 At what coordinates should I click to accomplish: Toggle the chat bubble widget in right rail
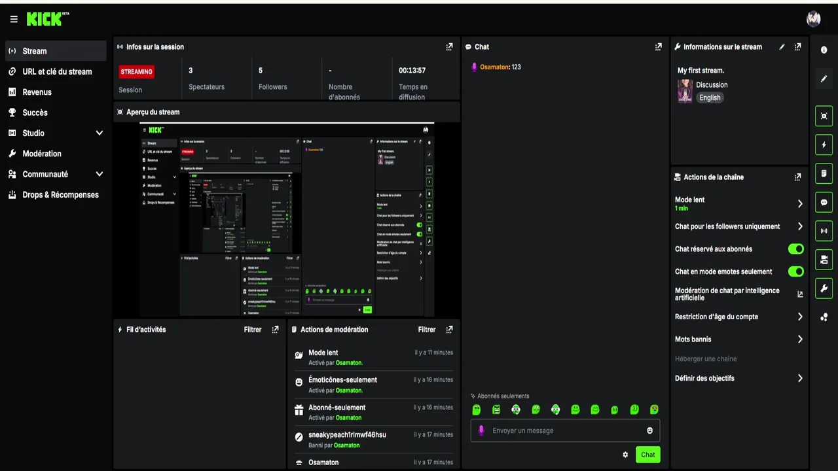pyautogui.click(x=824, y=202)
